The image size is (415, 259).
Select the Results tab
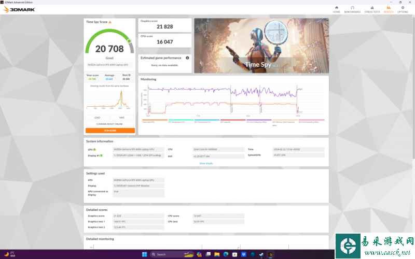[389, 9]
